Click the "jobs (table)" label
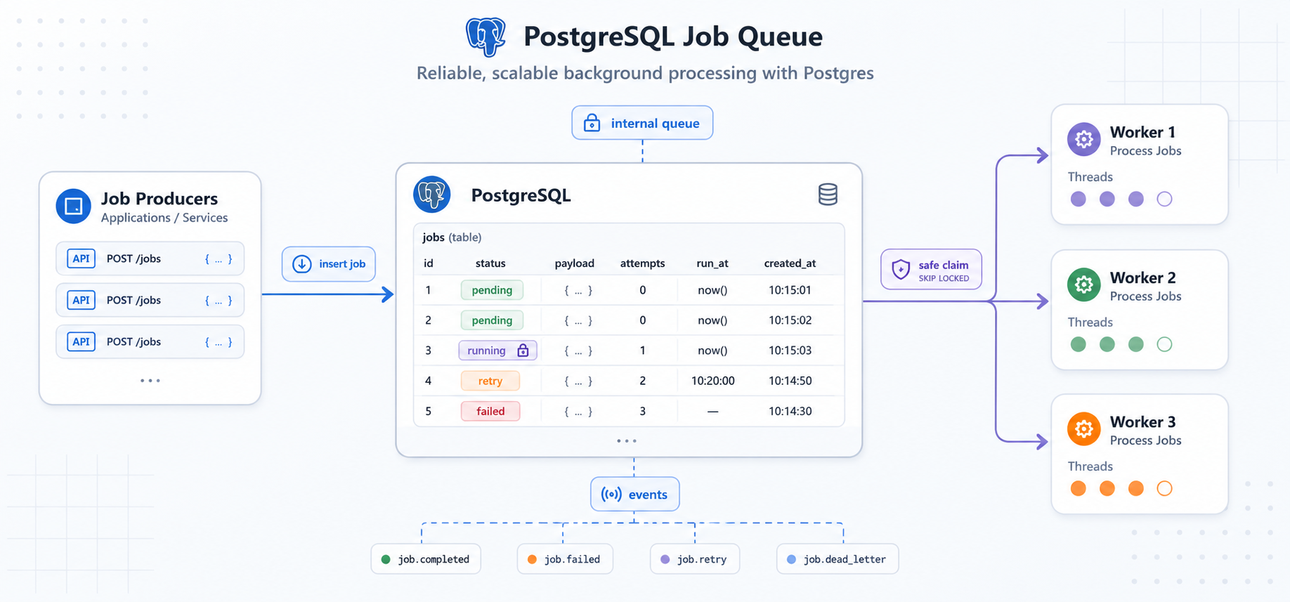 [452, 237]
